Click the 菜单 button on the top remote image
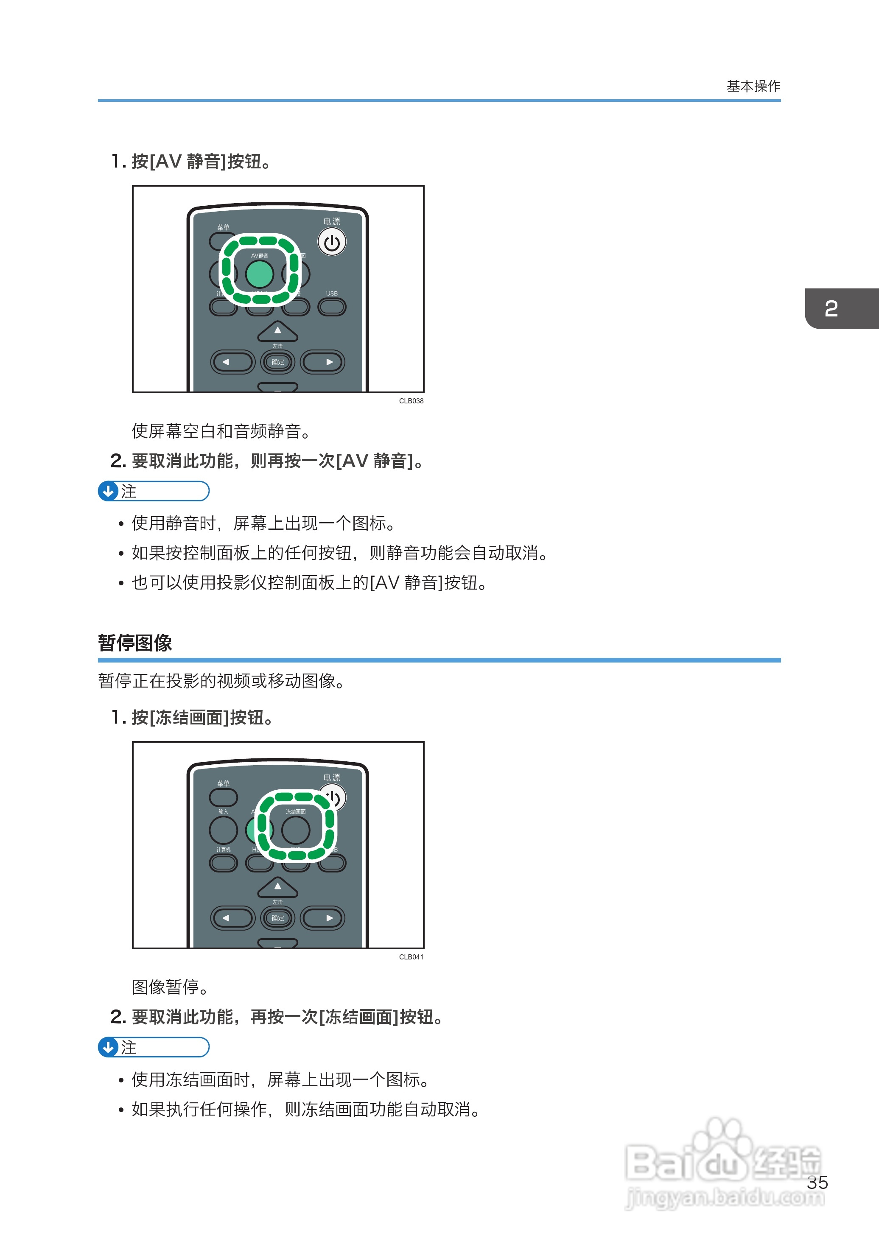Viewport: 879px width, 1247px height. click(223, 241)
